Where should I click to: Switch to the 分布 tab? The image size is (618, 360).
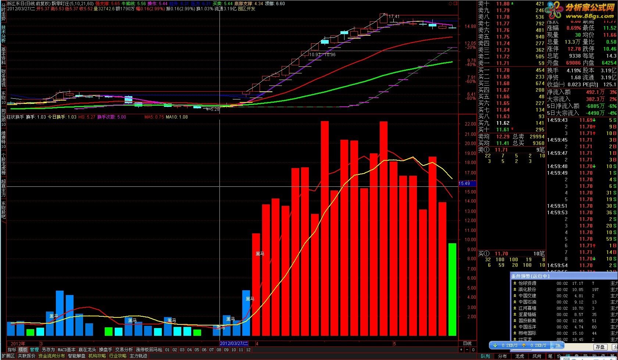click(502, 356)
